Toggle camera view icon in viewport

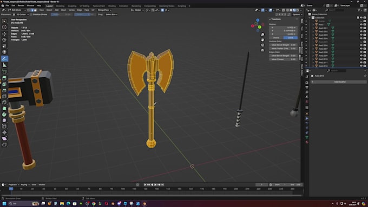[262, 45]
